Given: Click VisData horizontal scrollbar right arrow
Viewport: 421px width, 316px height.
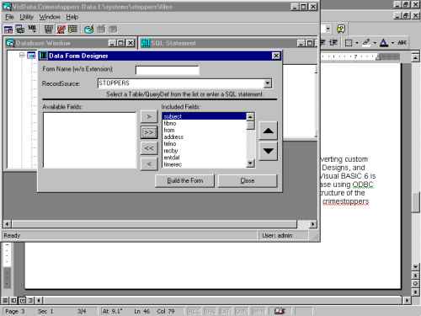Looking at the screenshot, I should (312, 224).
